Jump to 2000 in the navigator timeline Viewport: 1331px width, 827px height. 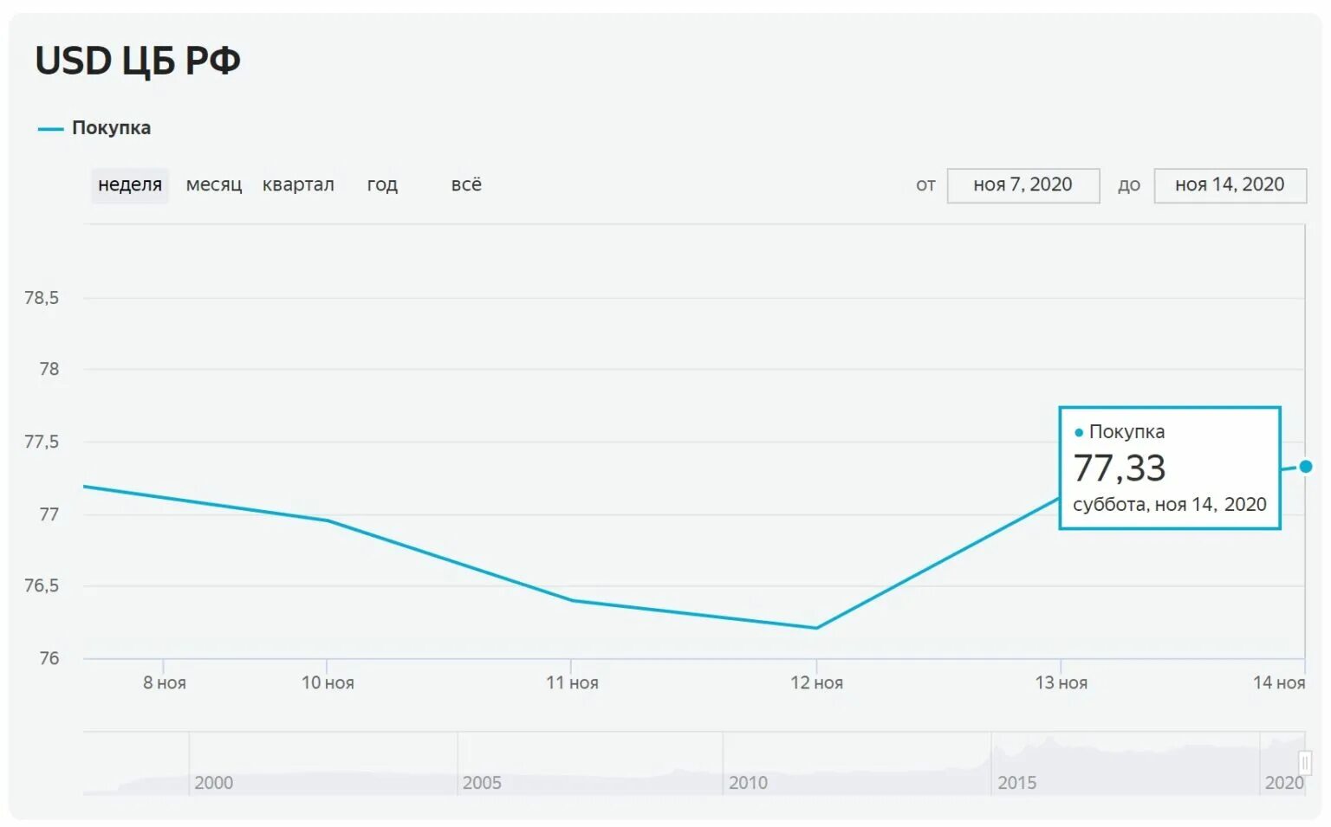tap(213, 783)
